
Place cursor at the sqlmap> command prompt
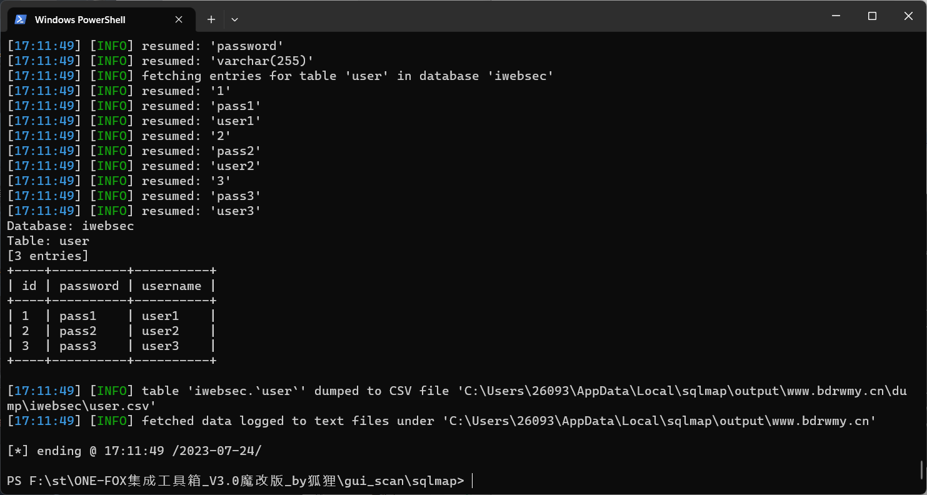[473, 481]
